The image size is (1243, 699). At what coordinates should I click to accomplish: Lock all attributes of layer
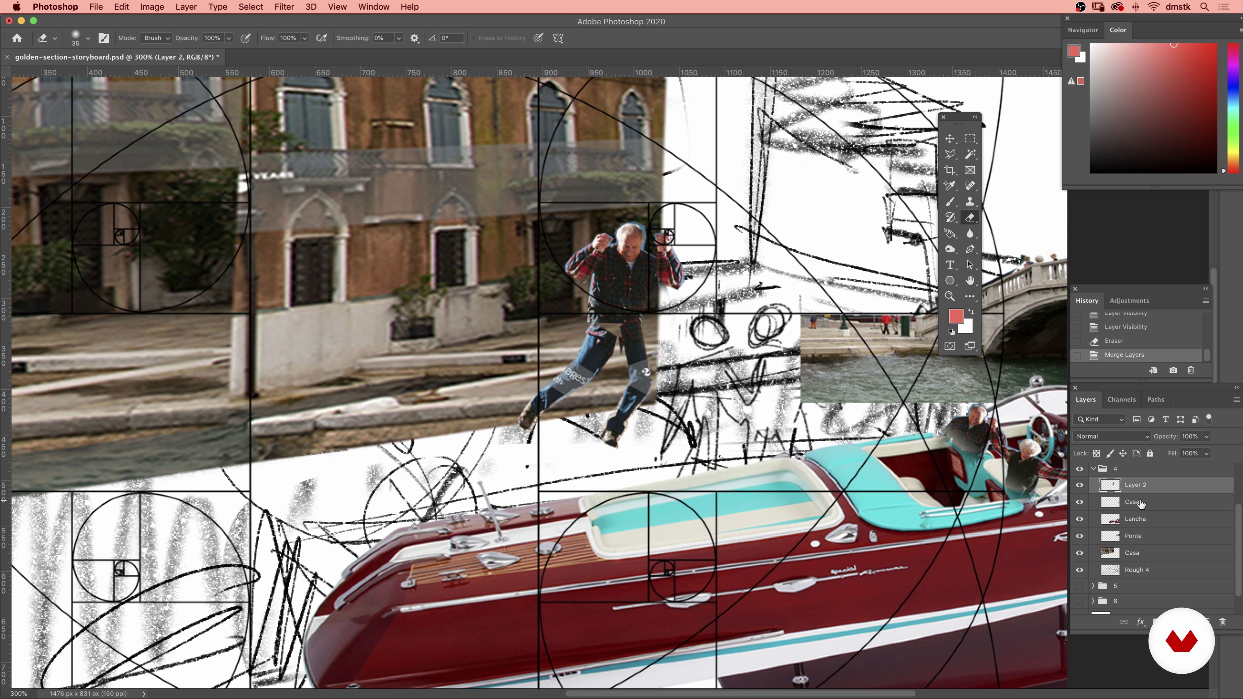coord(1150,453)
